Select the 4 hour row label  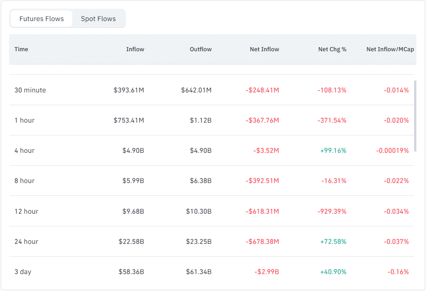(x=25, y=151)
